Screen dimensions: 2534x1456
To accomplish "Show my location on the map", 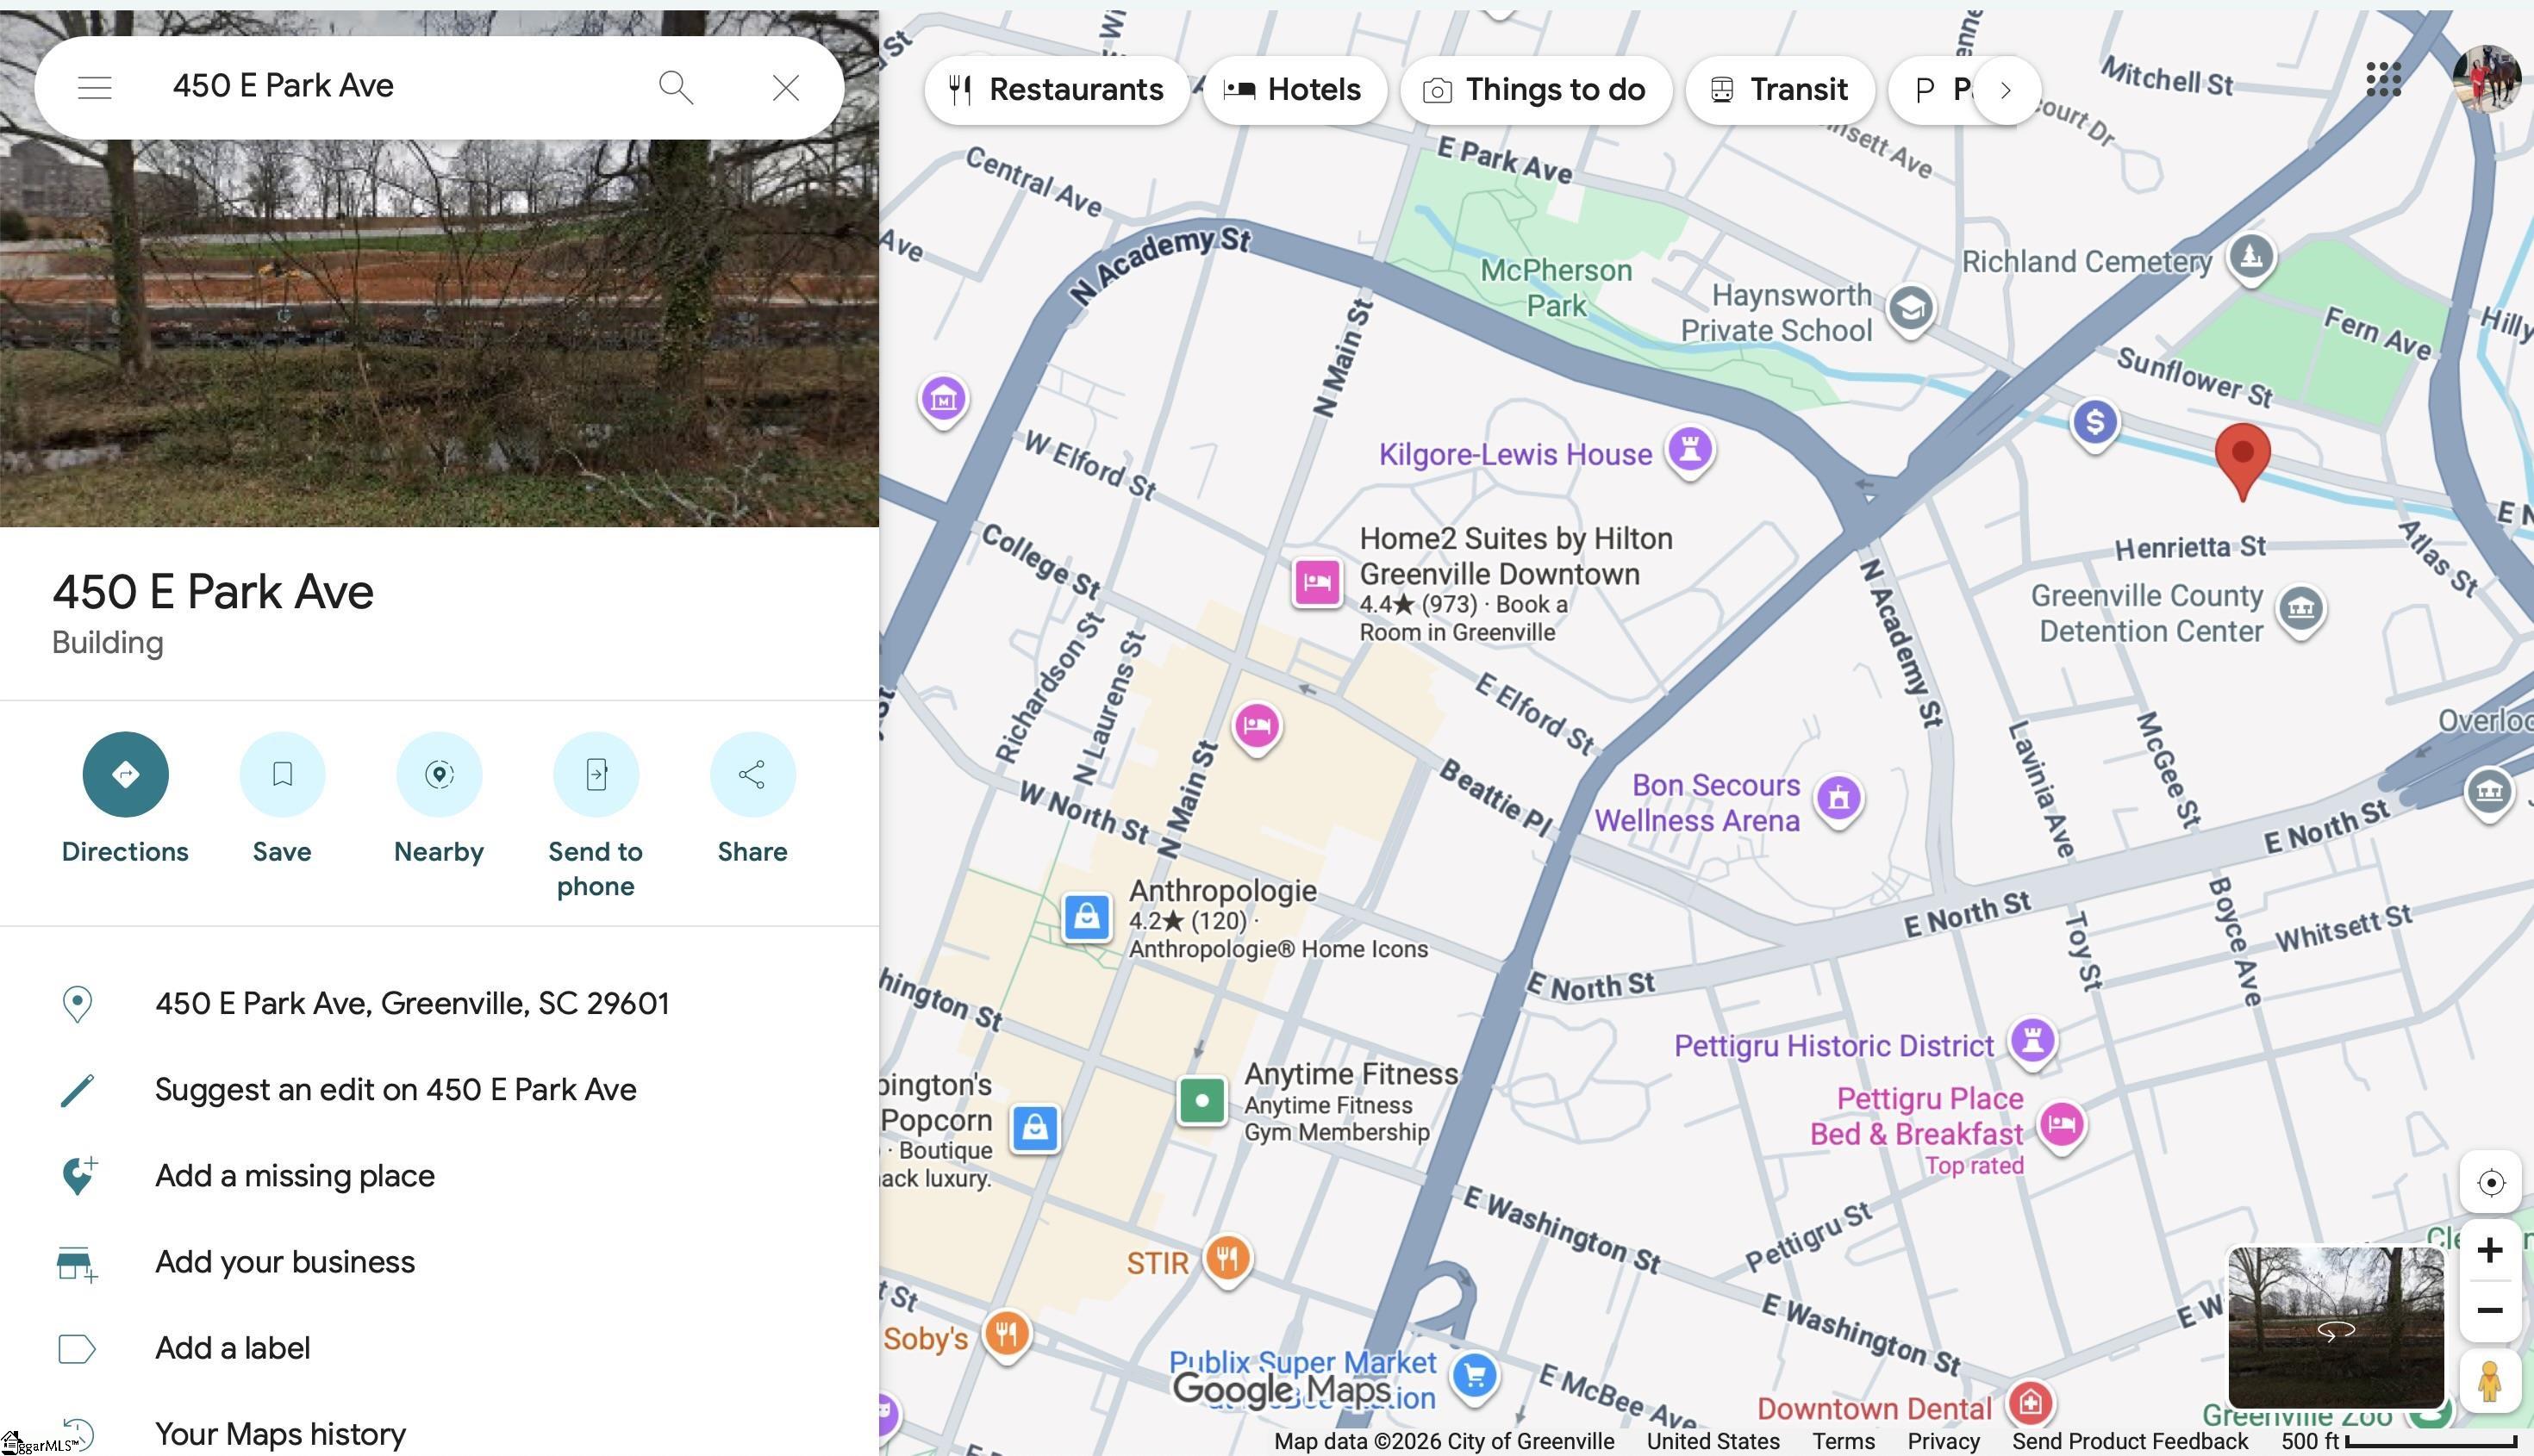I will 2490,1183.
